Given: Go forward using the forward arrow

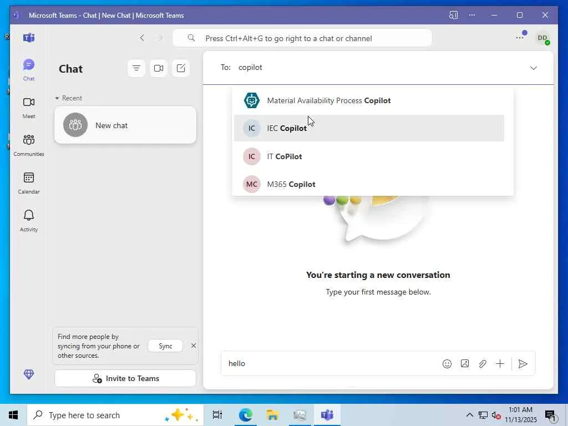Looking at the screenshot, I should point(160,38).
